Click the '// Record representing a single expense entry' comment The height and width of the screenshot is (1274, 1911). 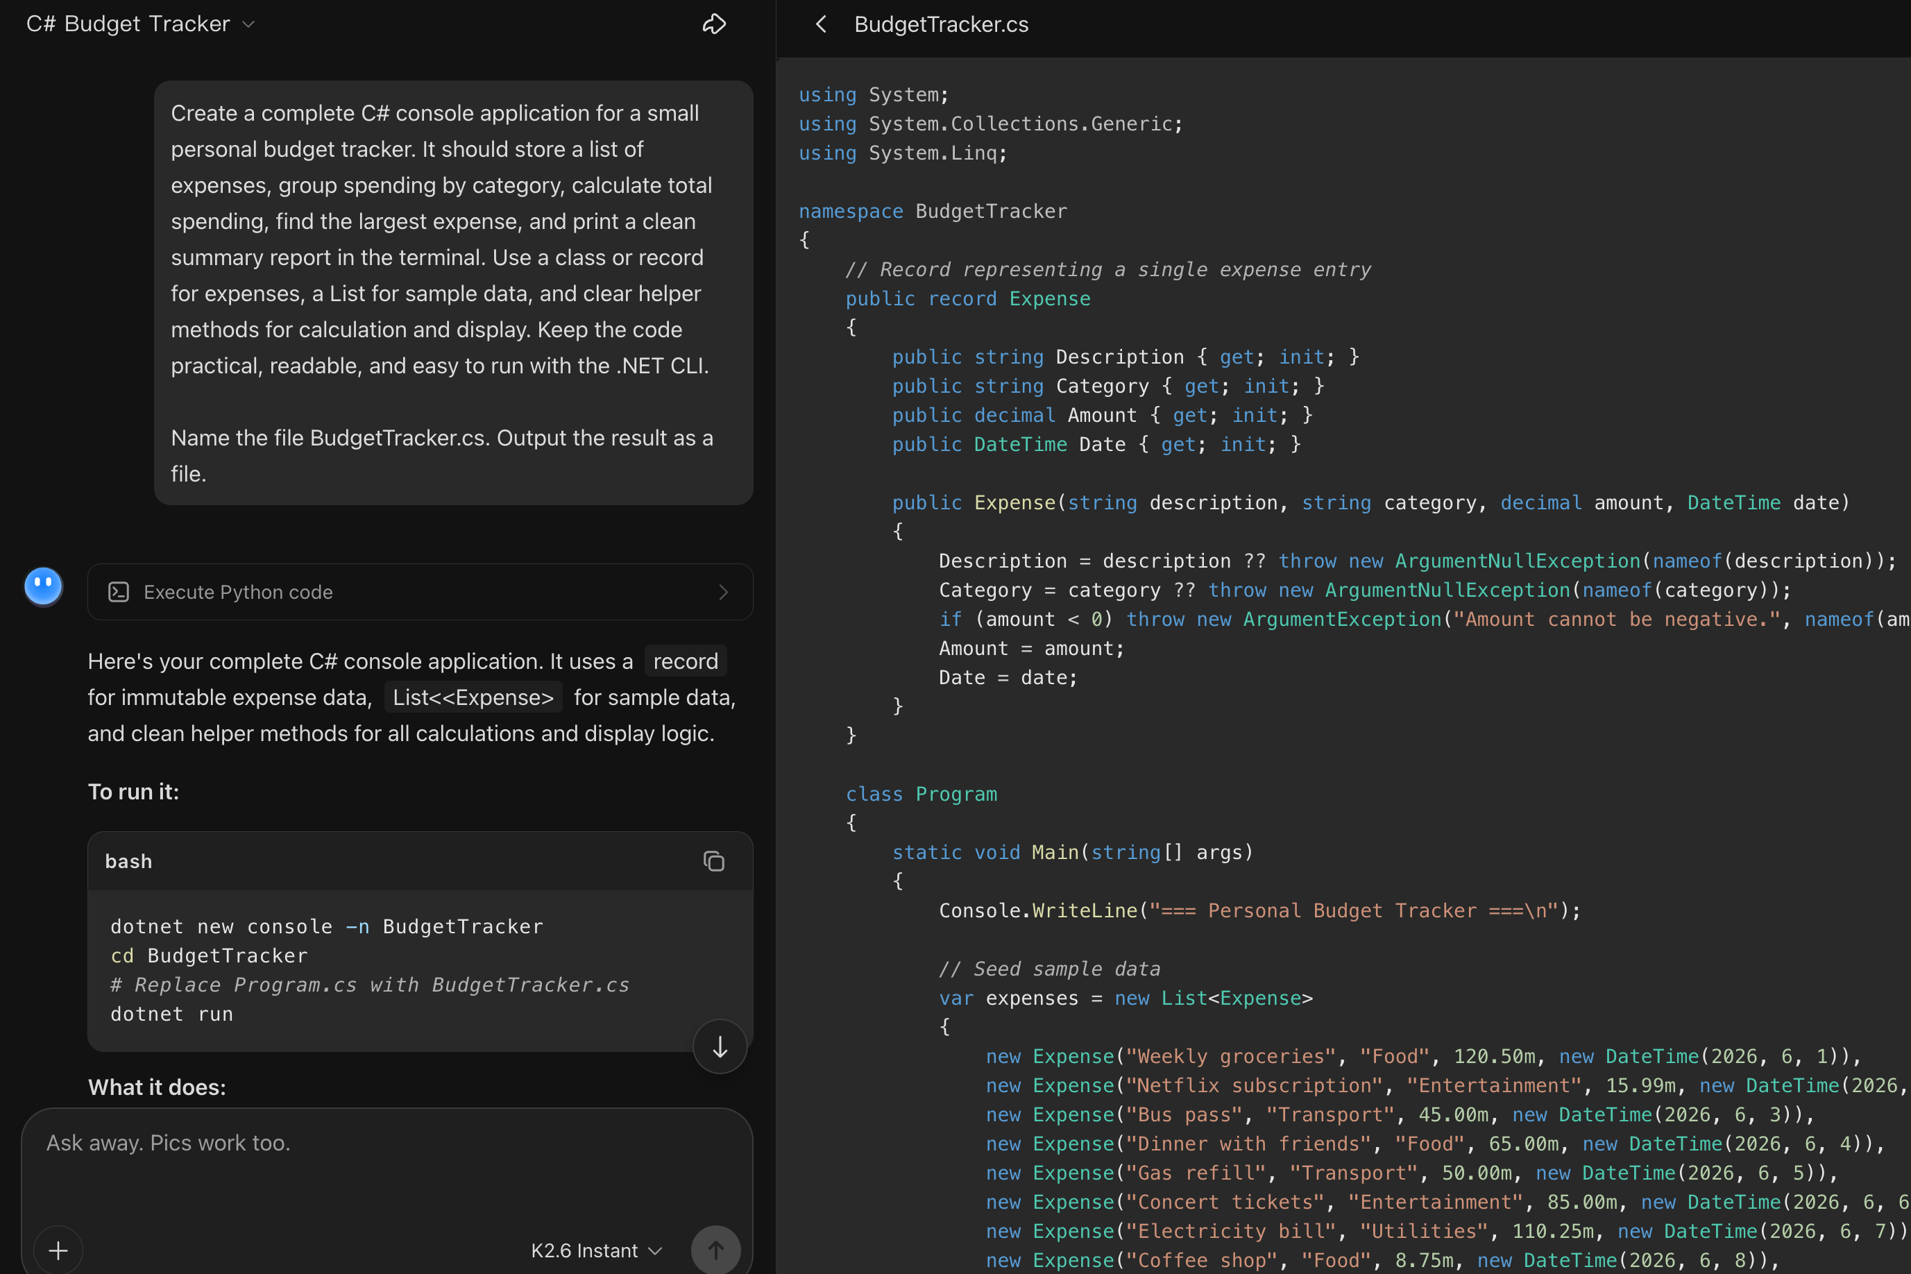pos(1108,270)
